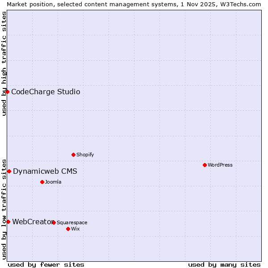Click the Dynamicweb CMS text label
Viewport: 268px width, 268px height.
[x=45, y=172]
